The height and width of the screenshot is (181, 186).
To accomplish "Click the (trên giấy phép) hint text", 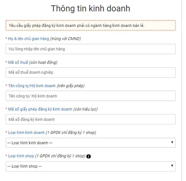I will pos(70,86).
